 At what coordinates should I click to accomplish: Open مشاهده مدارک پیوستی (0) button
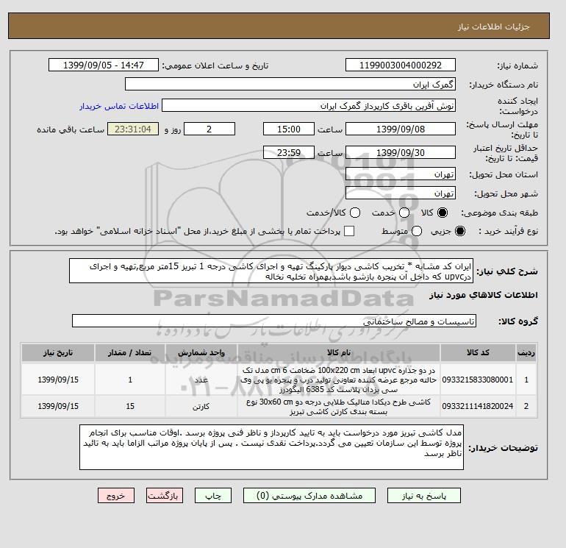tap(309, 496)
